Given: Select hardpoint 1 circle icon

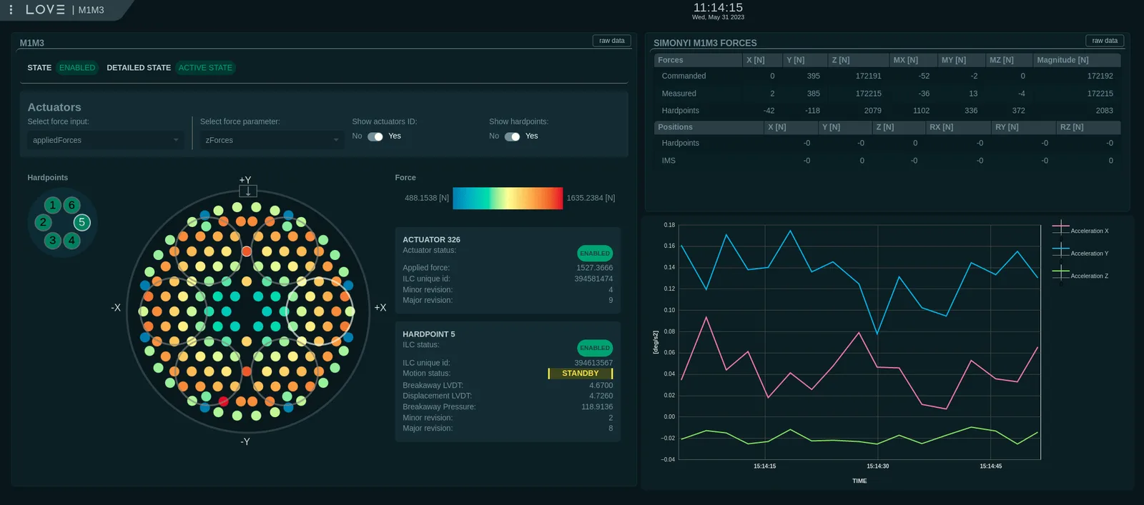Looking at the screenshot, I should click(x=52, y=205).
